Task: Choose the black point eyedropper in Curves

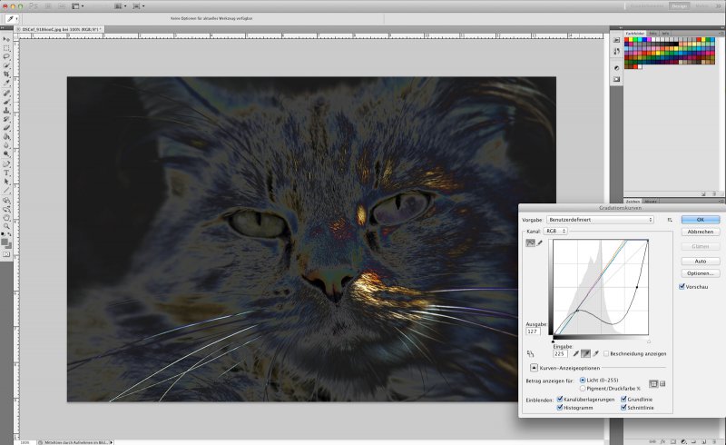Action: [x=576, y=353]
